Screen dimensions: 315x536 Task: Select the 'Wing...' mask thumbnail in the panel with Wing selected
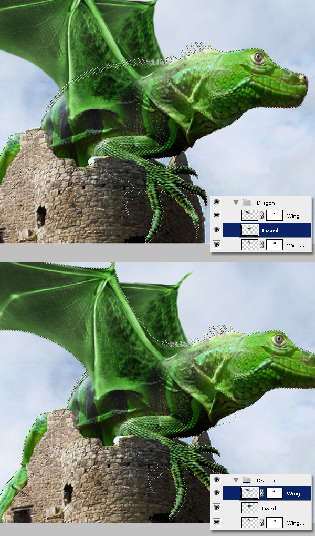[275, 522]
